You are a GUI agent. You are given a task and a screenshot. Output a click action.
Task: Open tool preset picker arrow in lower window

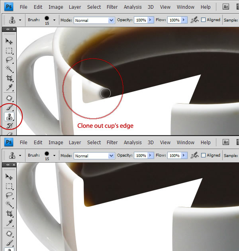[x=20, y=156]
